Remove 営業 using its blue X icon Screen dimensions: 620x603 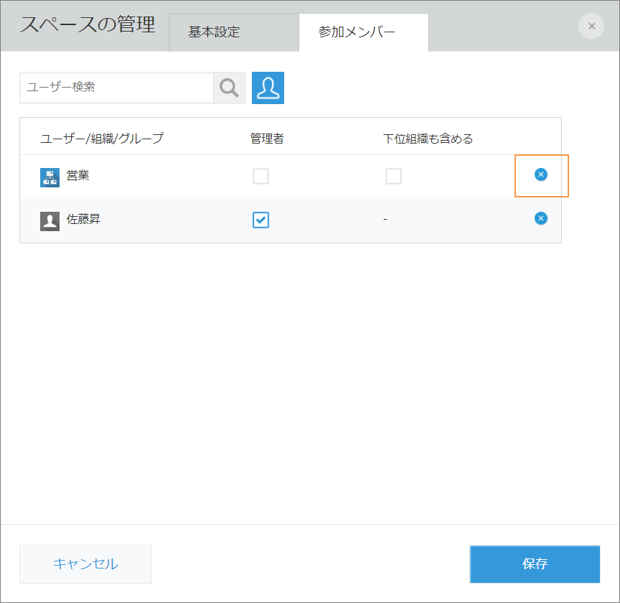(x=541, y=175)
